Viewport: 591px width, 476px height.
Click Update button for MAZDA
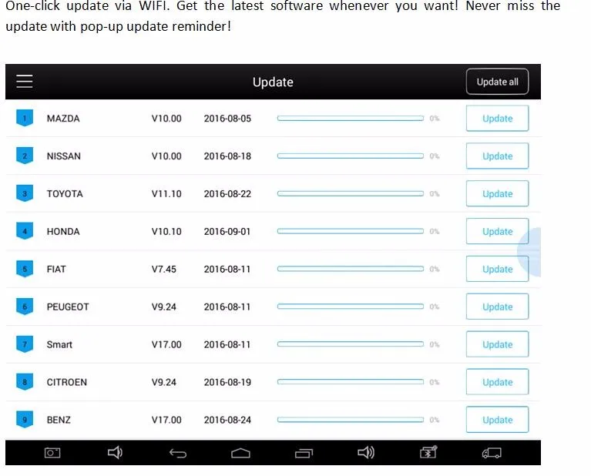[497, 119]
